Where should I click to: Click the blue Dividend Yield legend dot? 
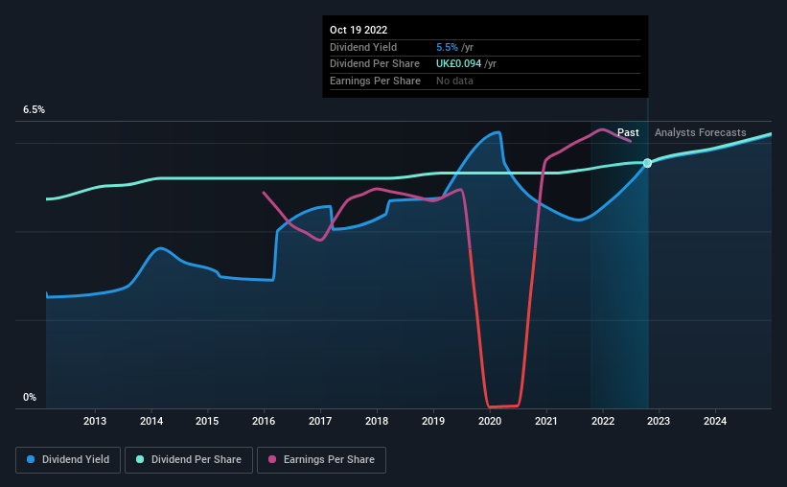(x=31, y=459)
